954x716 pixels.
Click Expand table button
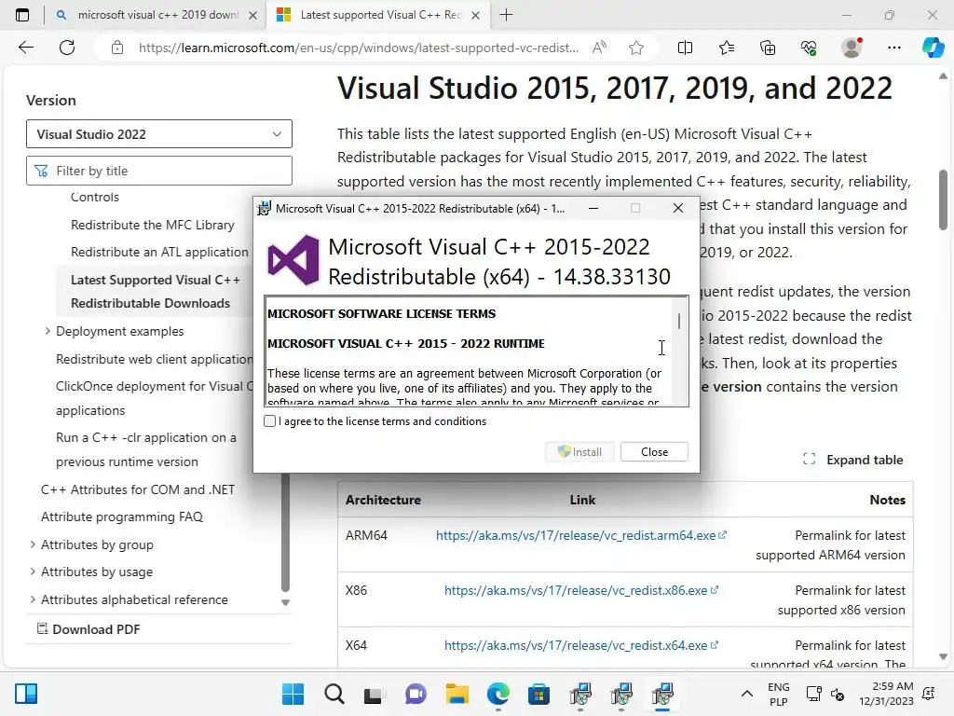point(853,460)
